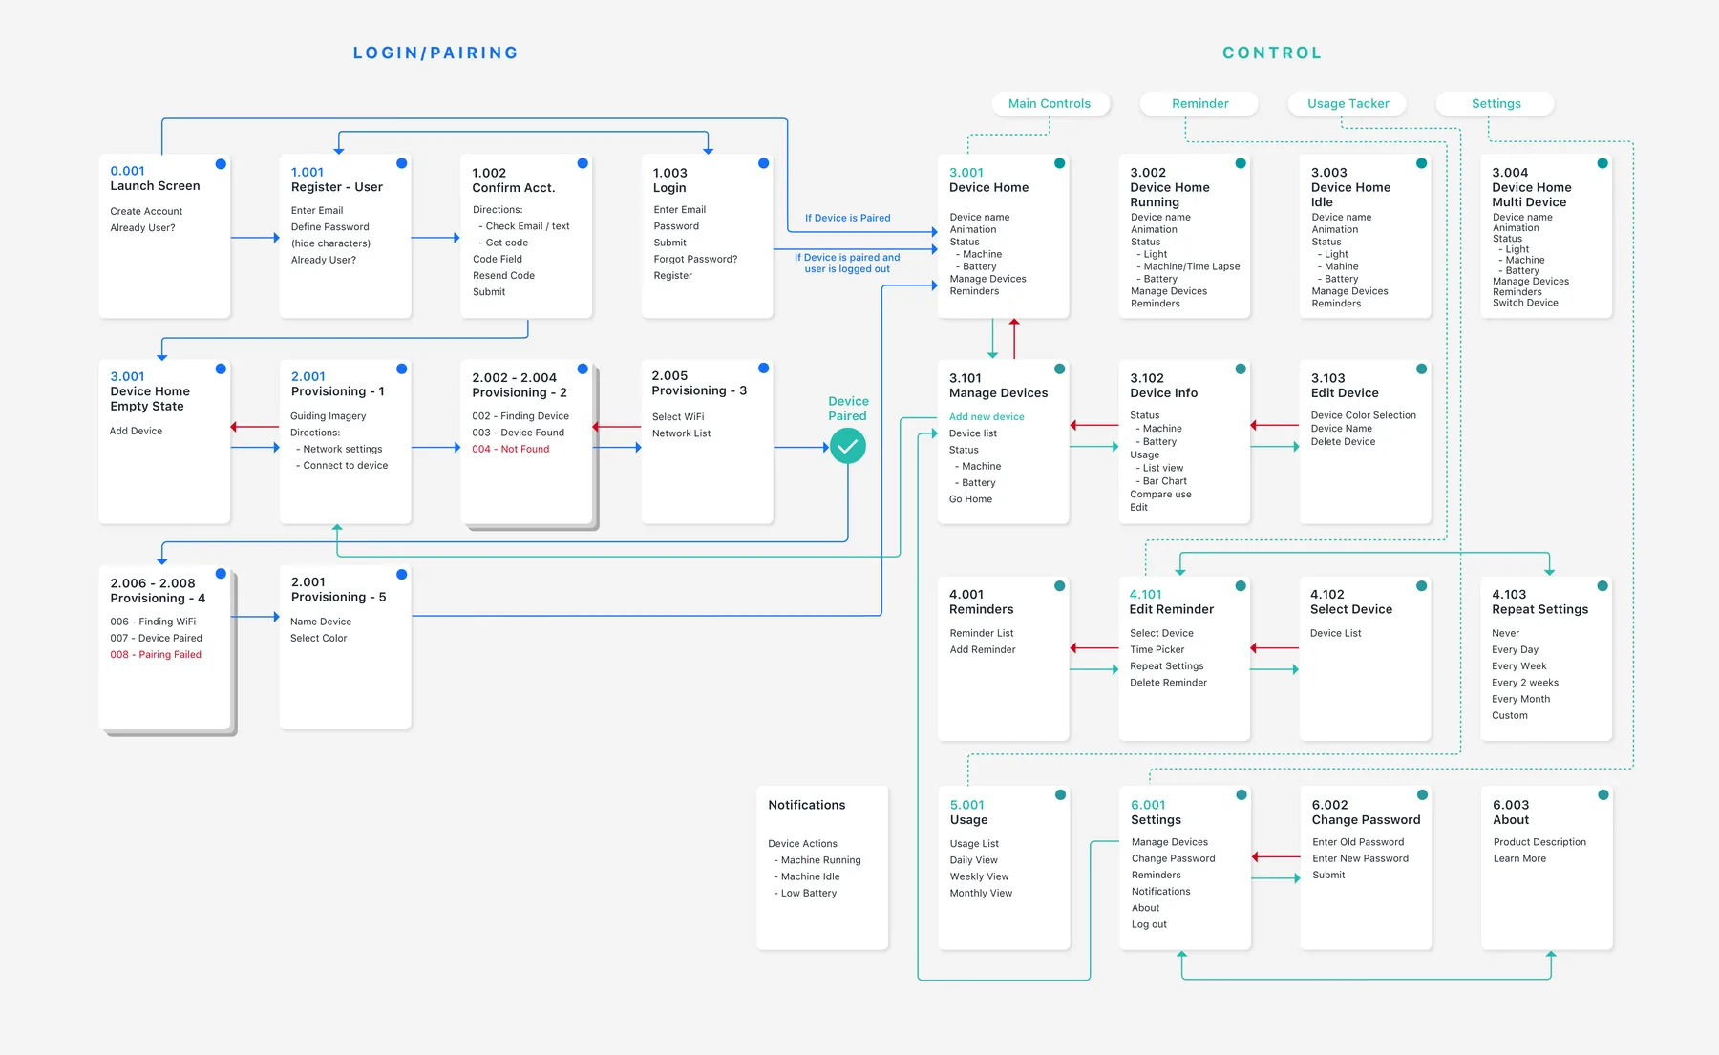
Task: Click the Device Paired green checkmark icon
Action: click(848, 446)
